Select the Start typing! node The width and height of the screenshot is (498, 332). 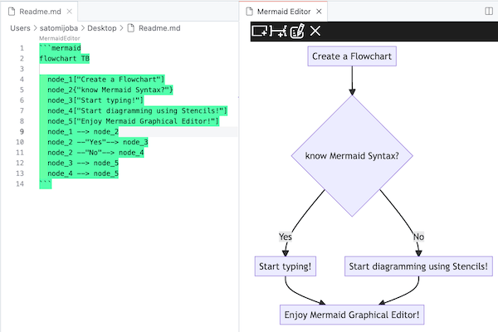click(286, 266)
